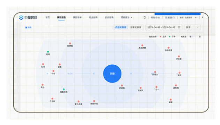Image resolution: width=220 pixels, height=125 pixels.
Task: Open the 抖音 platform dropdown
Action: [192, 27]
